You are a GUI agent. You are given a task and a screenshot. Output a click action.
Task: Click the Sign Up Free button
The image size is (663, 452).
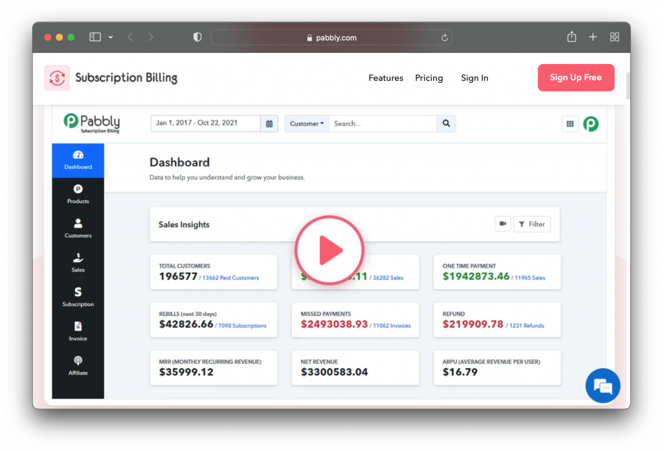click(x=576, y=78)
